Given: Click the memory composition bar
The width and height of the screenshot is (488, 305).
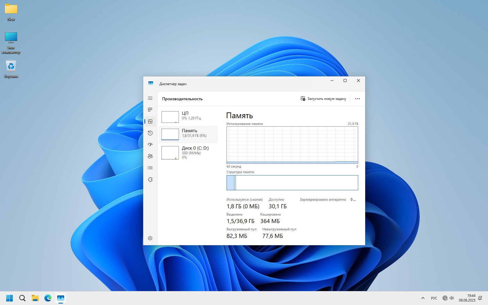Looking at the screenshot, I should 292,183.
